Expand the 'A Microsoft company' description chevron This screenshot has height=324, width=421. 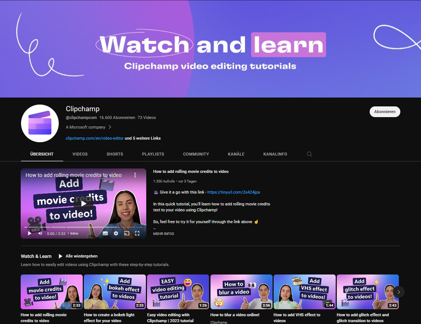[110, 127]
